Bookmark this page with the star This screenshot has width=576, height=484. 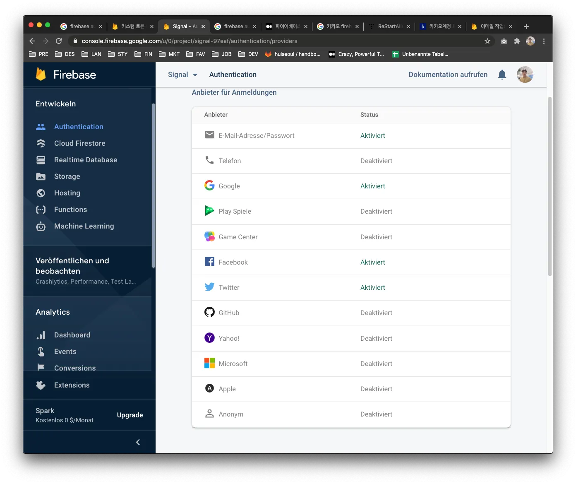coord(487,41)
